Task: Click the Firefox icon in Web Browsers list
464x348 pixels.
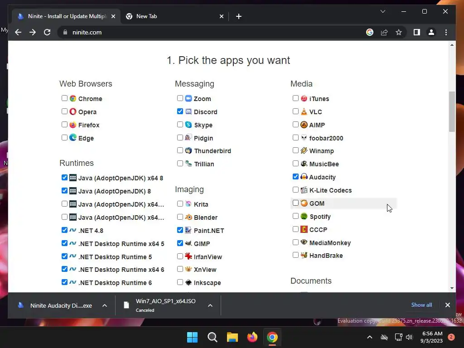Action: 73,125
